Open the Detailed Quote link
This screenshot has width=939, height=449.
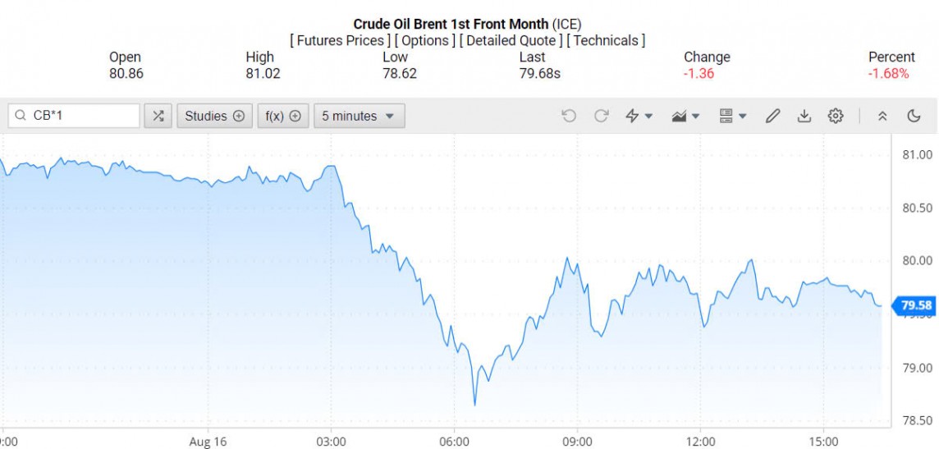[511, 40]
